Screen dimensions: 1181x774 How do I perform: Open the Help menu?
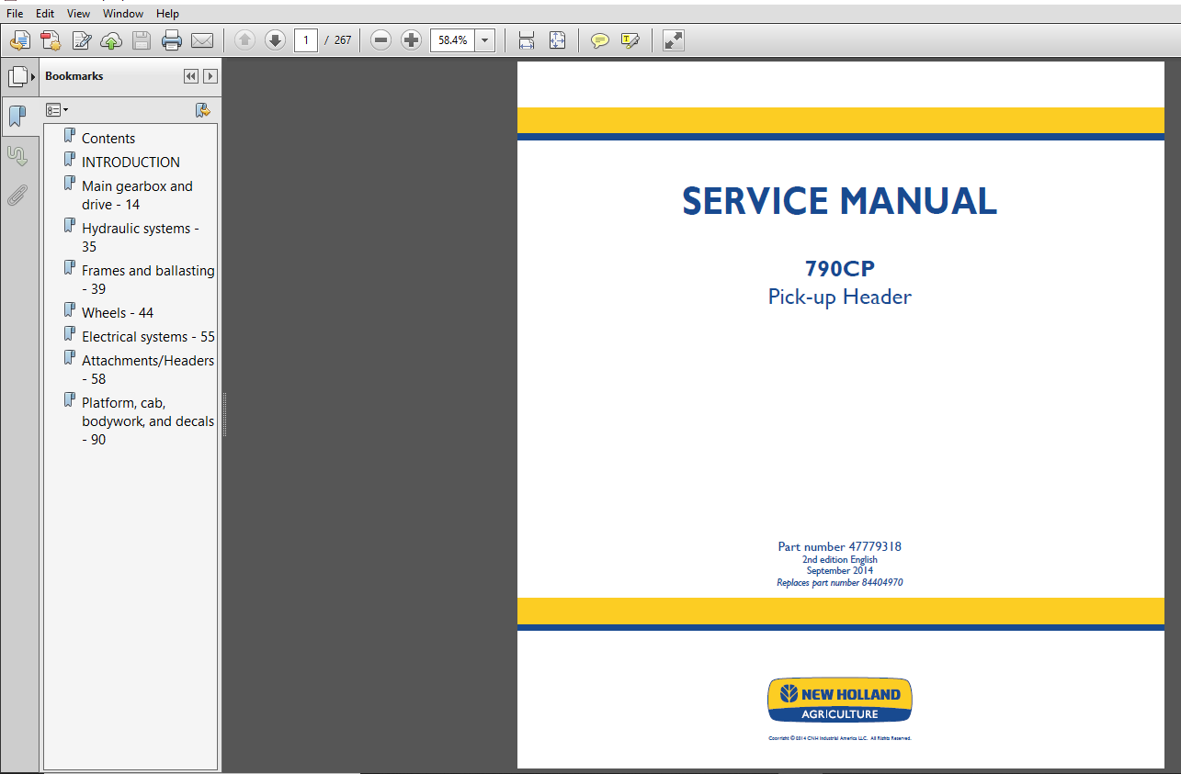[x=168, y=14]
